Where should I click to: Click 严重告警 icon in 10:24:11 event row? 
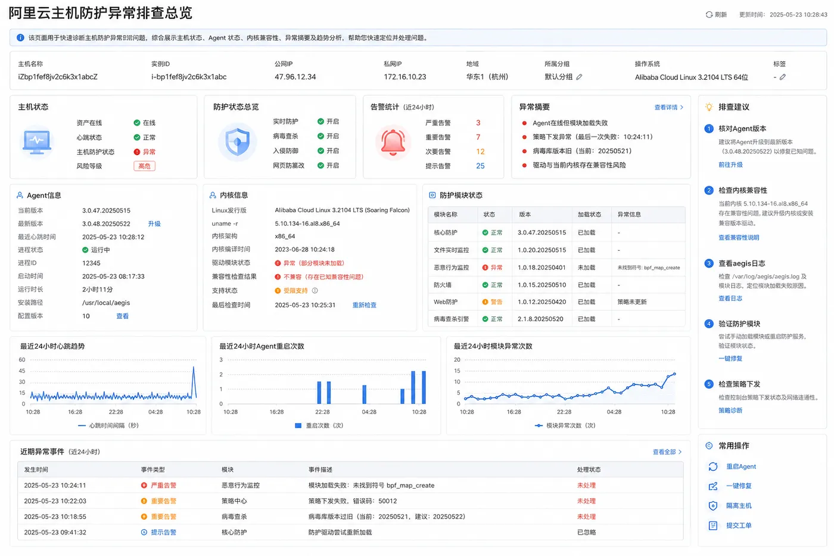pyautogui.click(x=144, y=486)
